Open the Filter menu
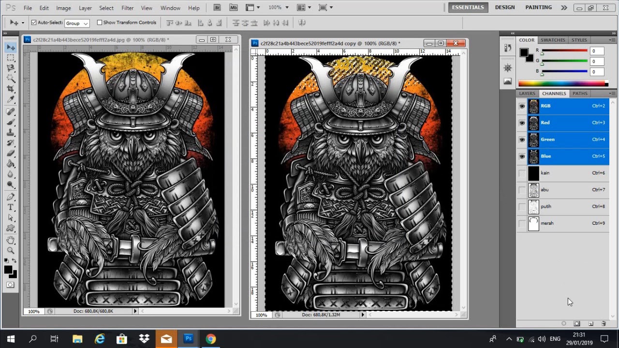Image resolution: width=619 pixels, height=348 pixels. pos(128,8)
